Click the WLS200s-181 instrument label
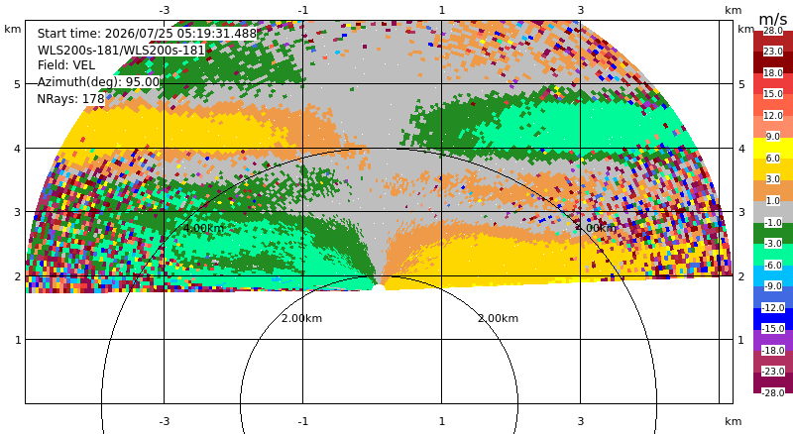 point(121,51)
